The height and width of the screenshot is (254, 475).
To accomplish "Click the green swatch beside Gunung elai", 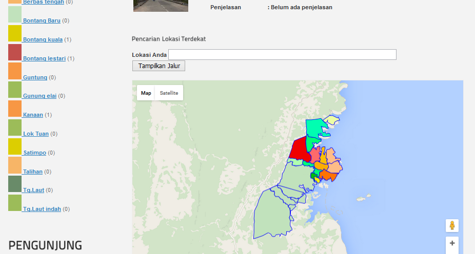I will click(x=15, y=90).
